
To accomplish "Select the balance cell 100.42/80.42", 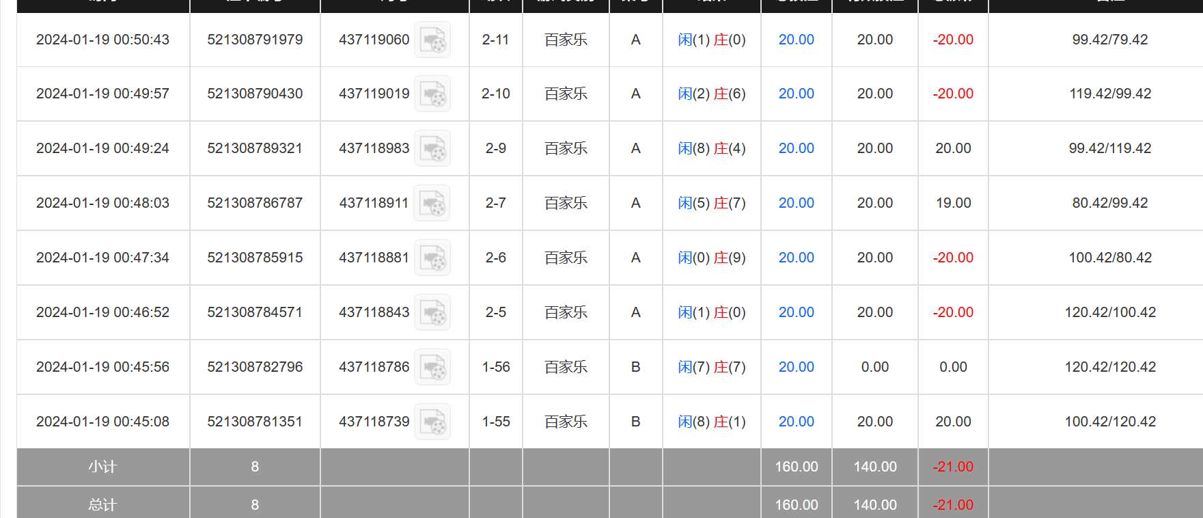I will (x=1110, y=258).
